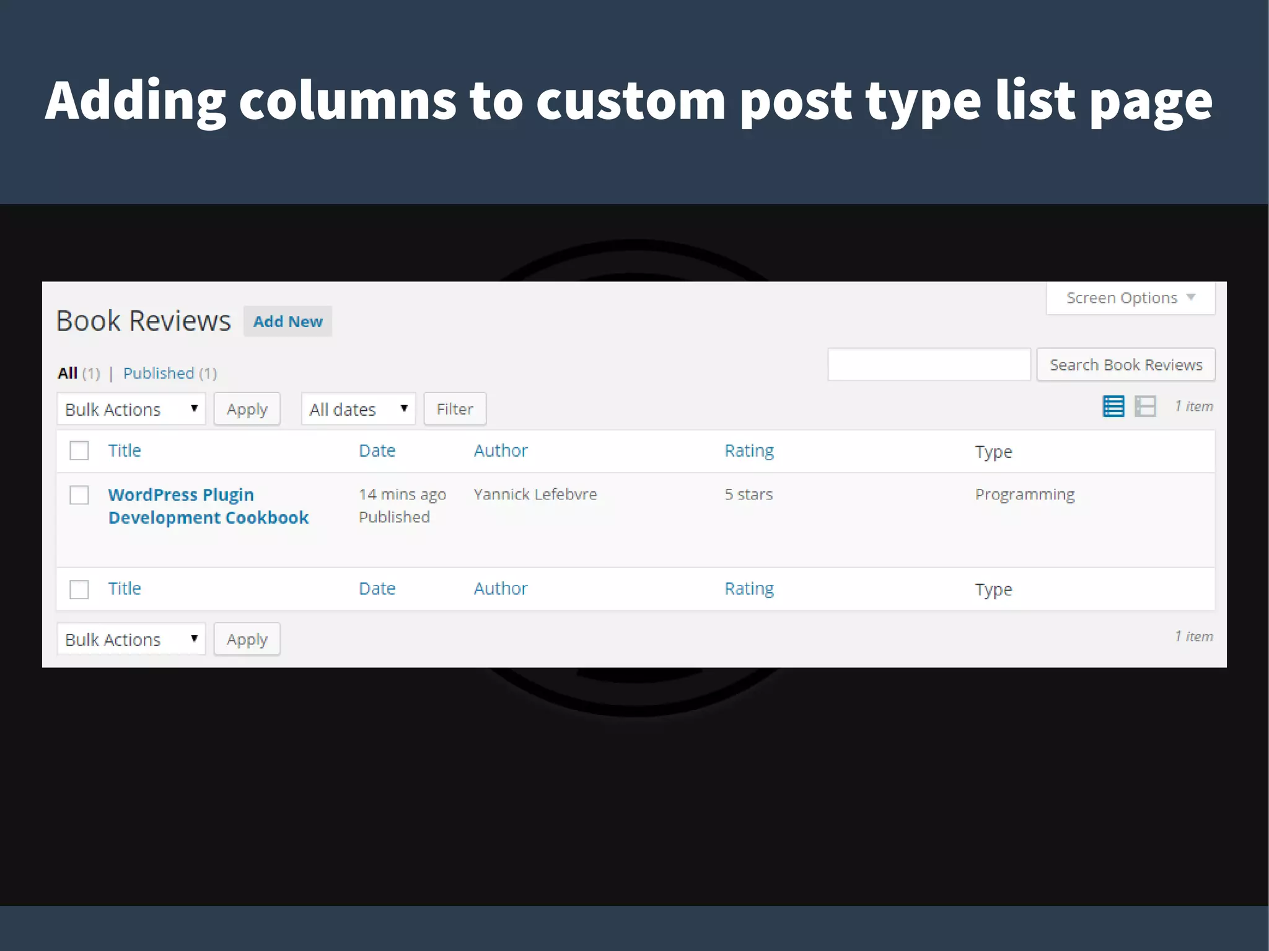This screenshot has height=951, width=1269.
Task: Click the bottom Apply button
Action: coord(247,639)
